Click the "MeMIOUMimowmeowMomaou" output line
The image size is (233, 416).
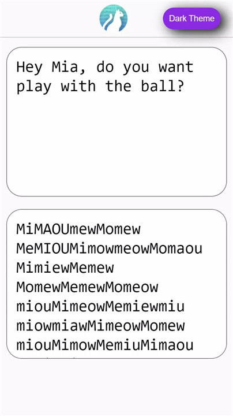(110, 248)
